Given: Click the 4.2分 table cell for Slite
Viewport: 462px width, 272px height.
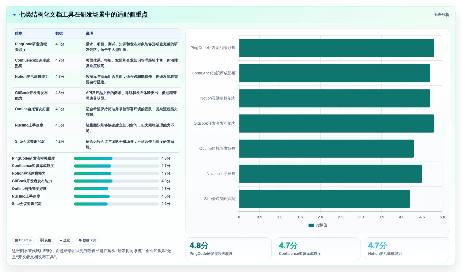Looking at the screenshot, I should (x=60, y=142).
